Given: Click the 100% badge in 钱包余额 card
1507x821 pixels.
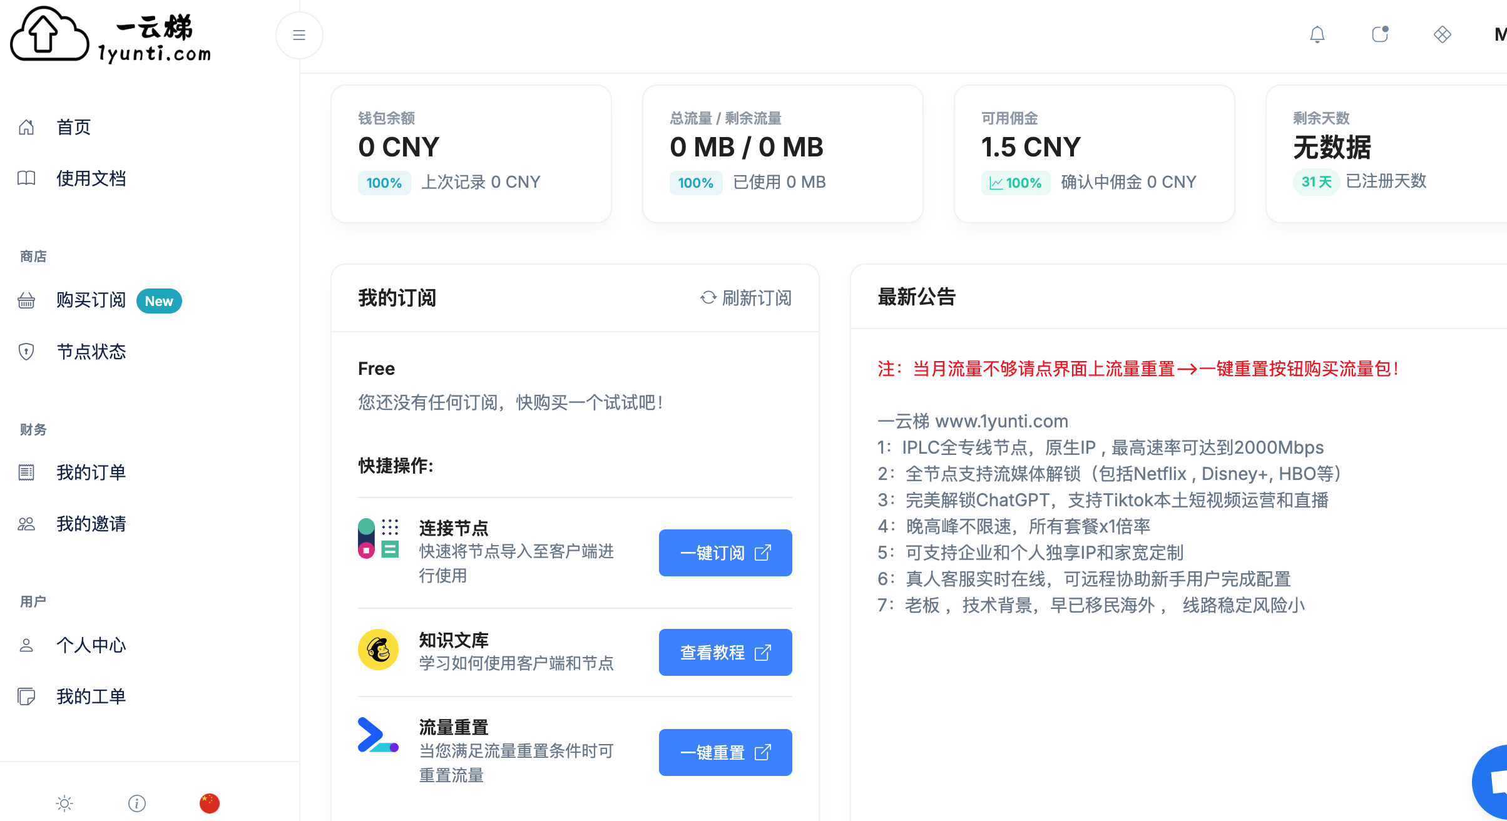Looking at the screenshot, I should pos(384,183).
